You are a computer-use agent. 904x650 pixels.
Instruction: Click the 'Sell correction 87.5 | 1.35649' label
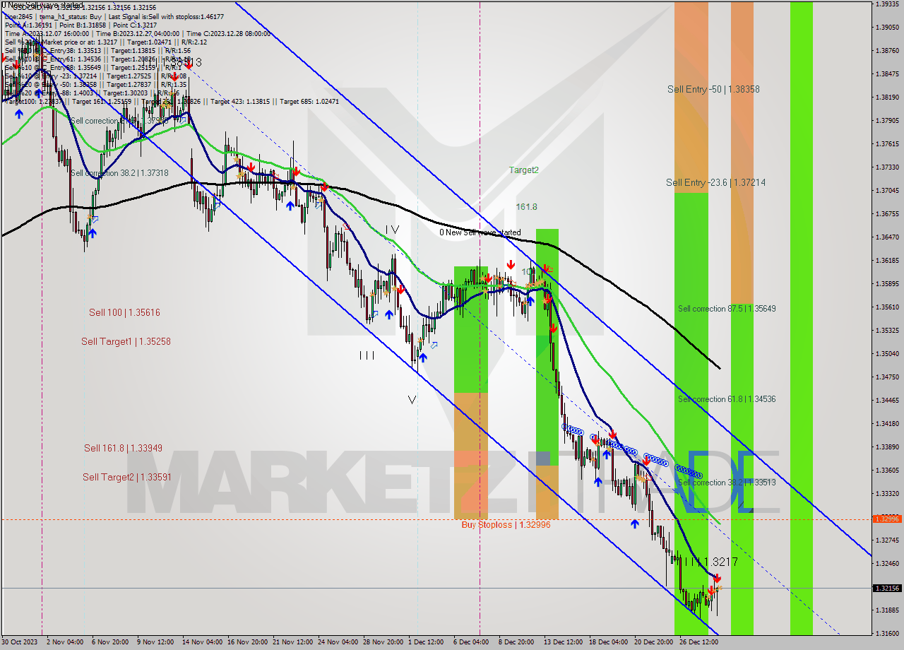click(x=727, y=309)
